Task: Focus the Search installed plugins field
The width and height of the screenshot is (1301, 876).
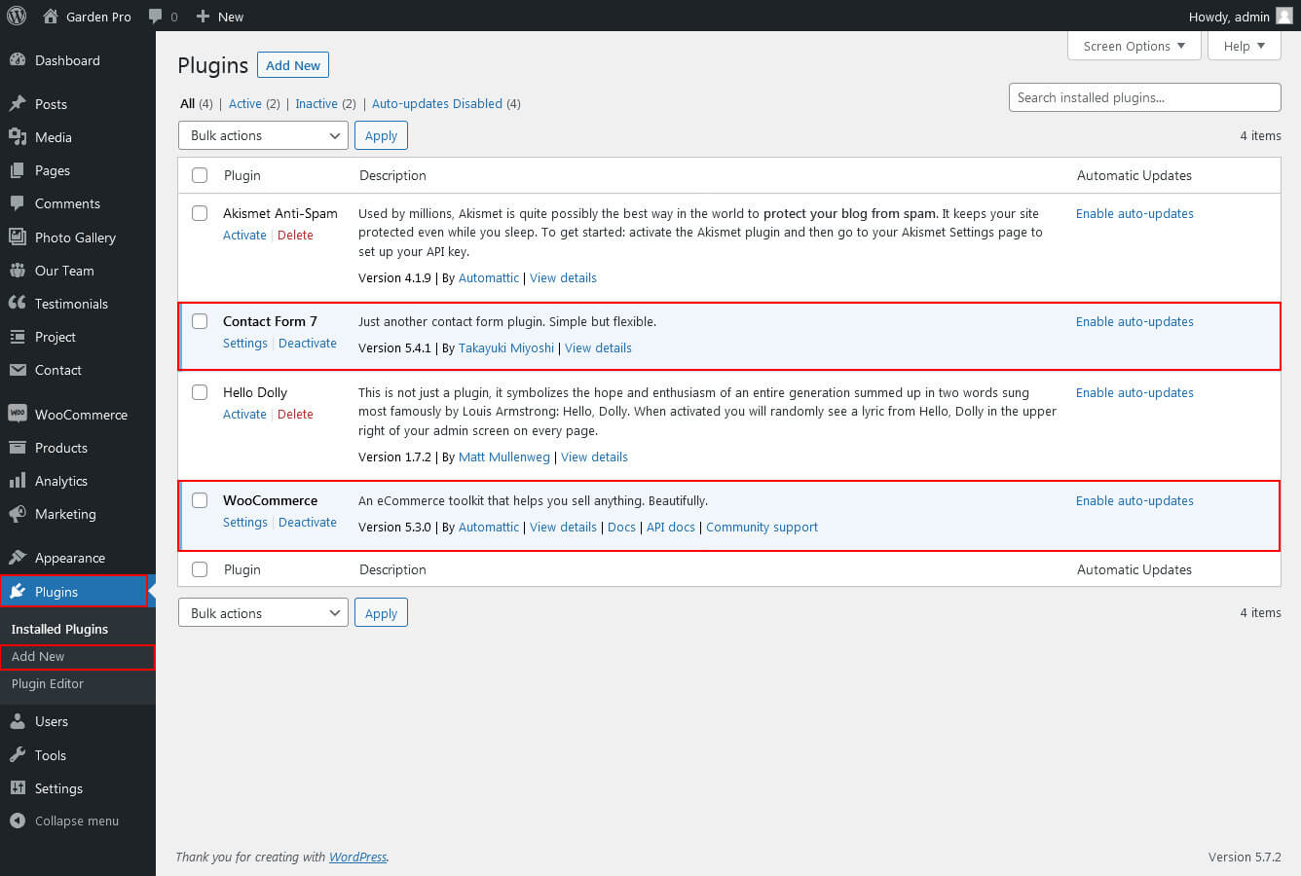Action: [x=1144, y=97]
